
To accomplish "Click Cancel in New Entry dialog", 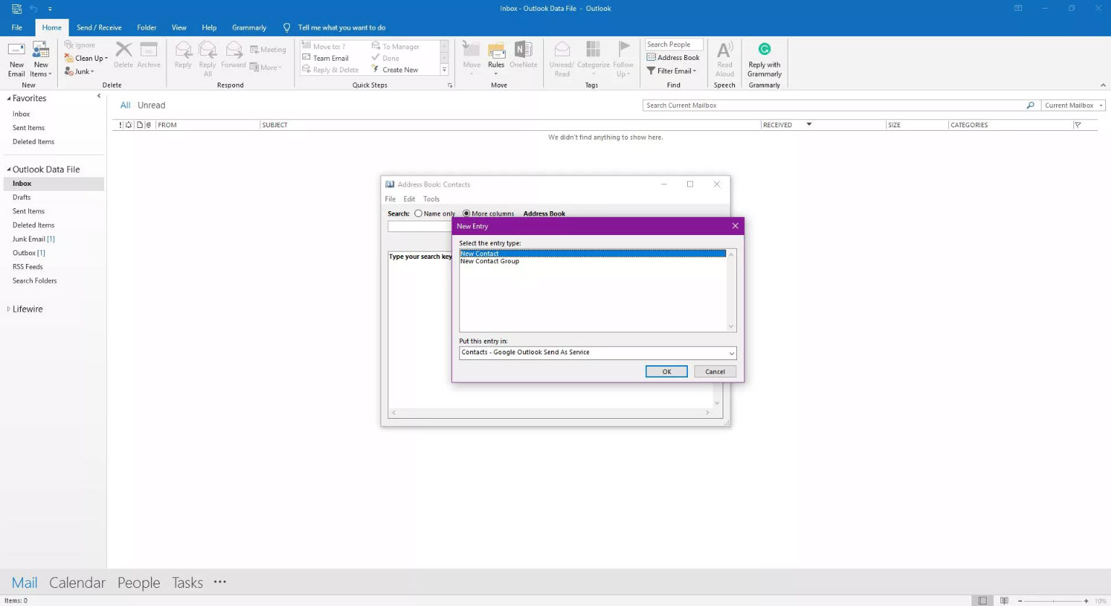I will point(715,372).
